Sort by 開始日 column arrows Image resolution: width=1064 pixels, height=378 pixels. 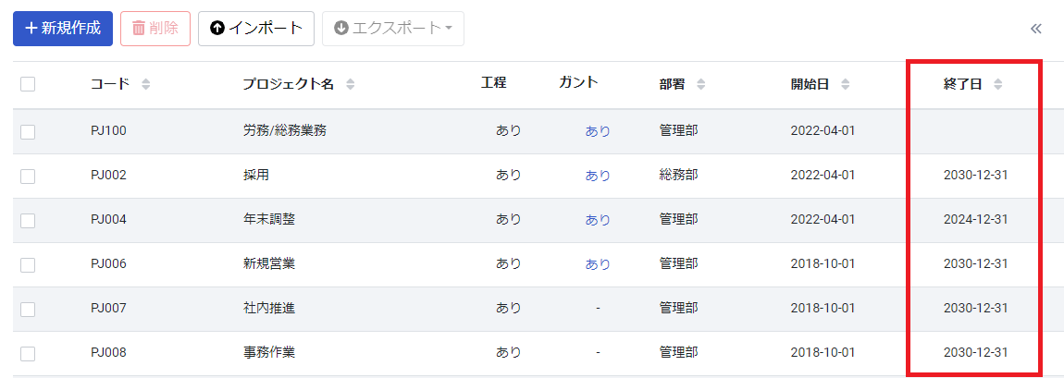845,85
